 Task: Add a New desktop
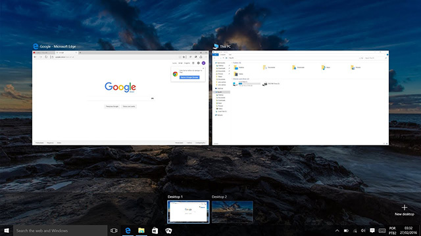click(405, 210)
